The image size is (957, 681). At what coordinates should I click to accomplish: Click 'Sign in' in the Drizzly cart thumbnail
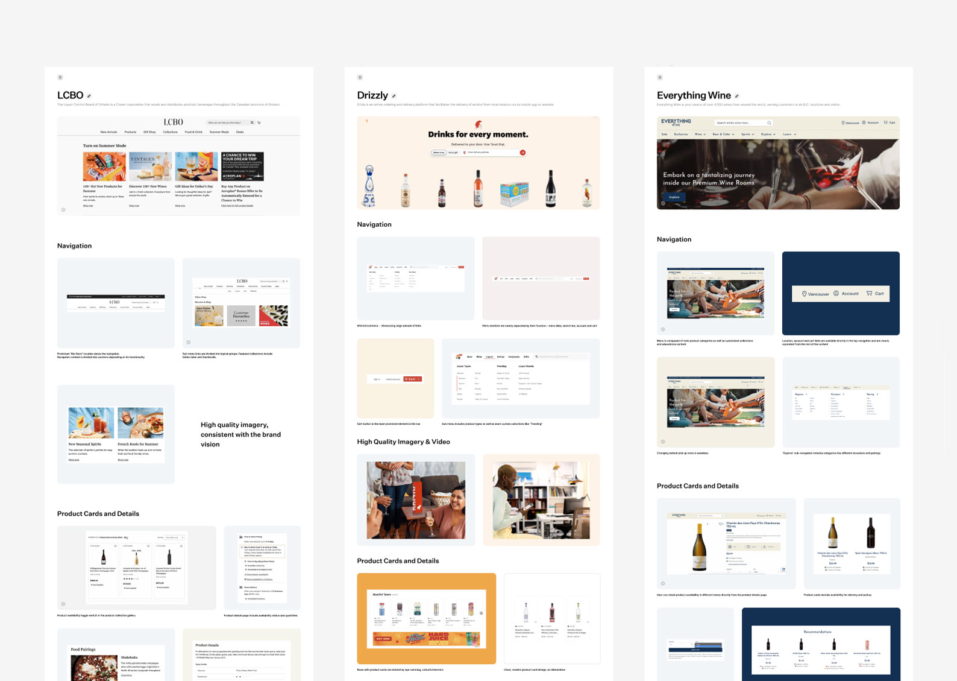click(x=377, y=379)
